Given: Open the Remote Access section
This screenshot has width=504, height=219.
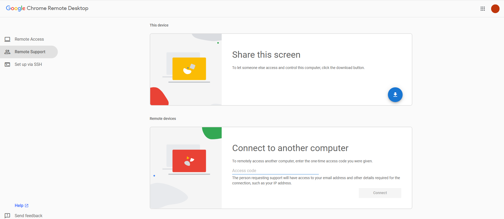Looking at the screenshot, I should (29, 39).
